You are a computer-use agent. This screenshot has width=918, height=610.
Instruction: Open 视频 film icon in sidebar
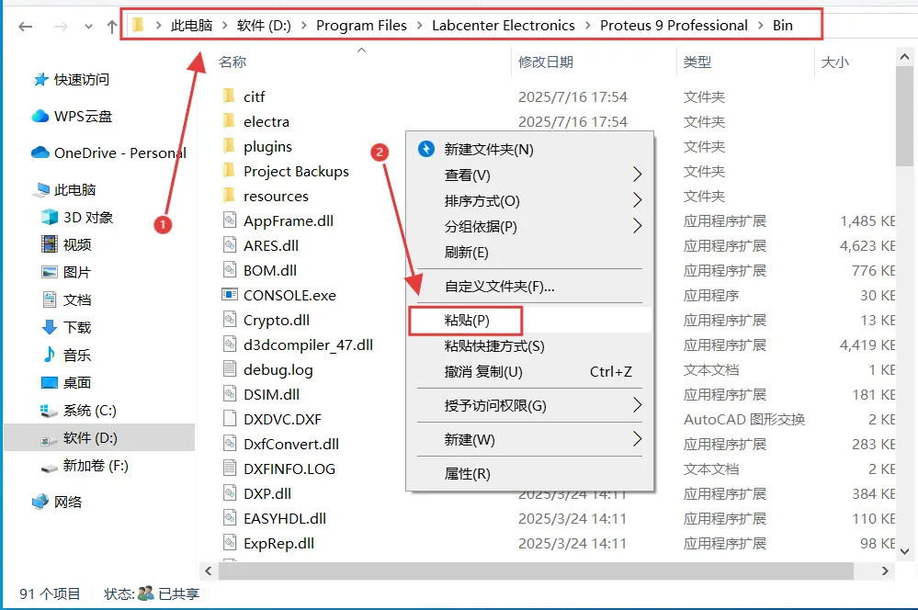50,244
